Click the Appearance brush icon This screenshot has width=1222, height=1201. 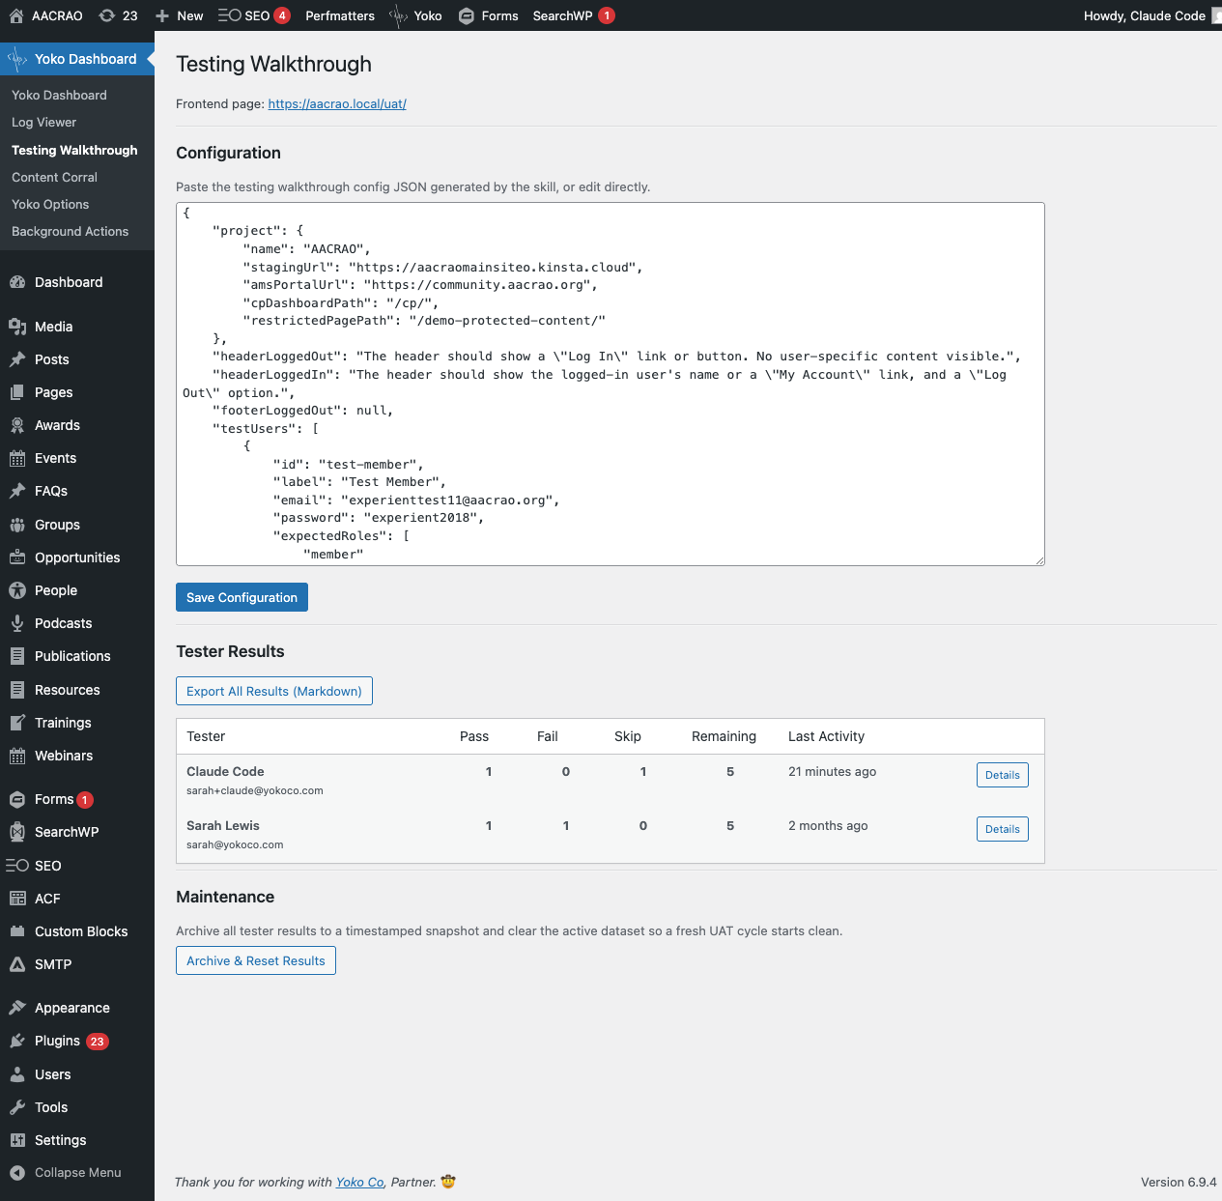(x=17, y=1008)
